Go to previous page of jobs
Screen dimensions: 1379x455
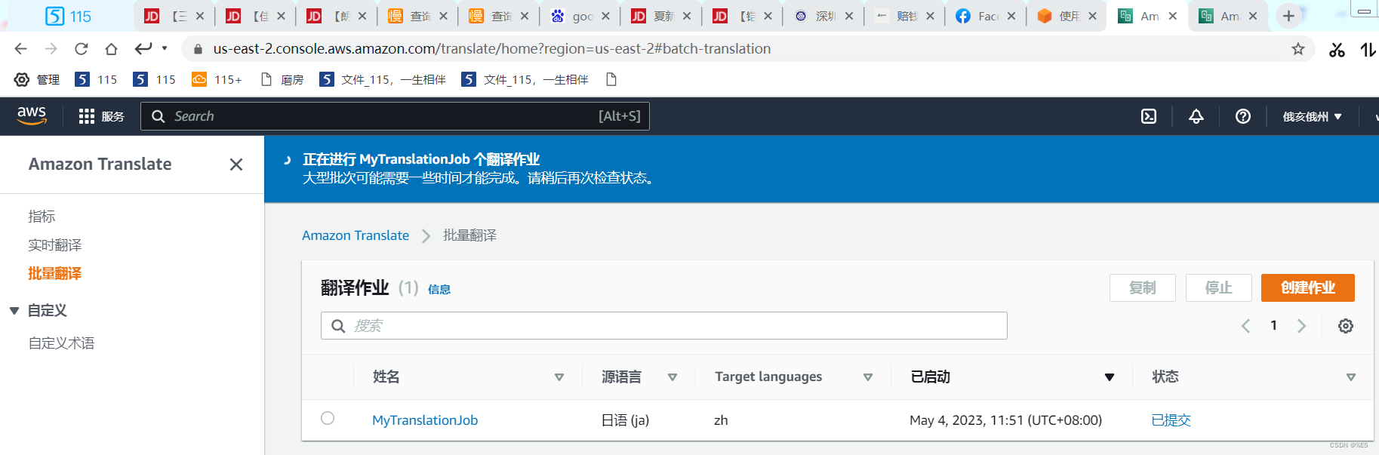click(1245, 326)
